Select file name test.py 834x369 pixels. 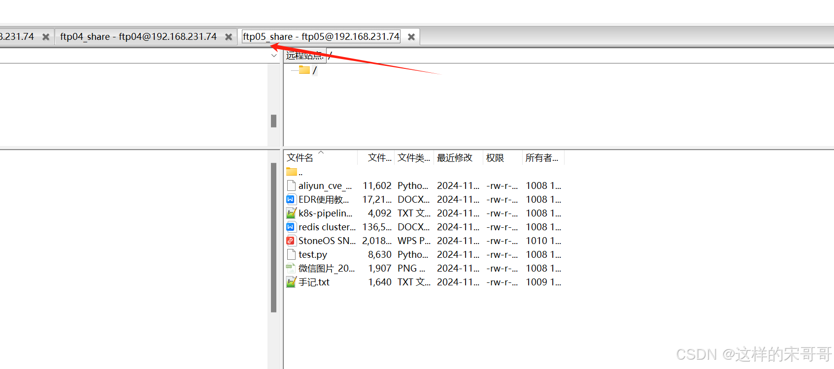pos(313,255)
